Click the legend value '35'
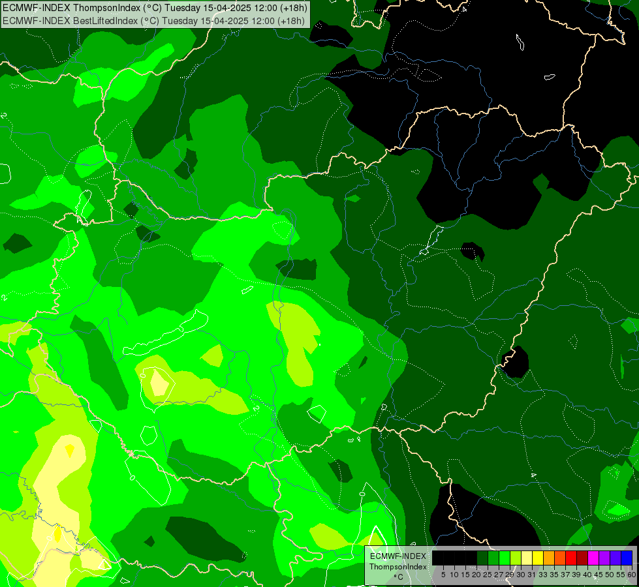 [x=554, y=575]
